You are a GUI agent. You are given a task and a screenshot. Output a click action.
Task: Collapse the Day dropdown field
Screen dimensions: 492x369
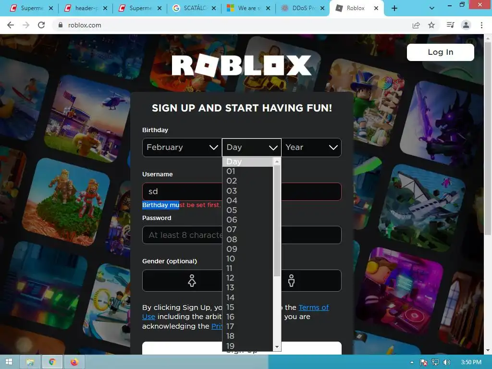pyautogui.click(x=252, y=148)
